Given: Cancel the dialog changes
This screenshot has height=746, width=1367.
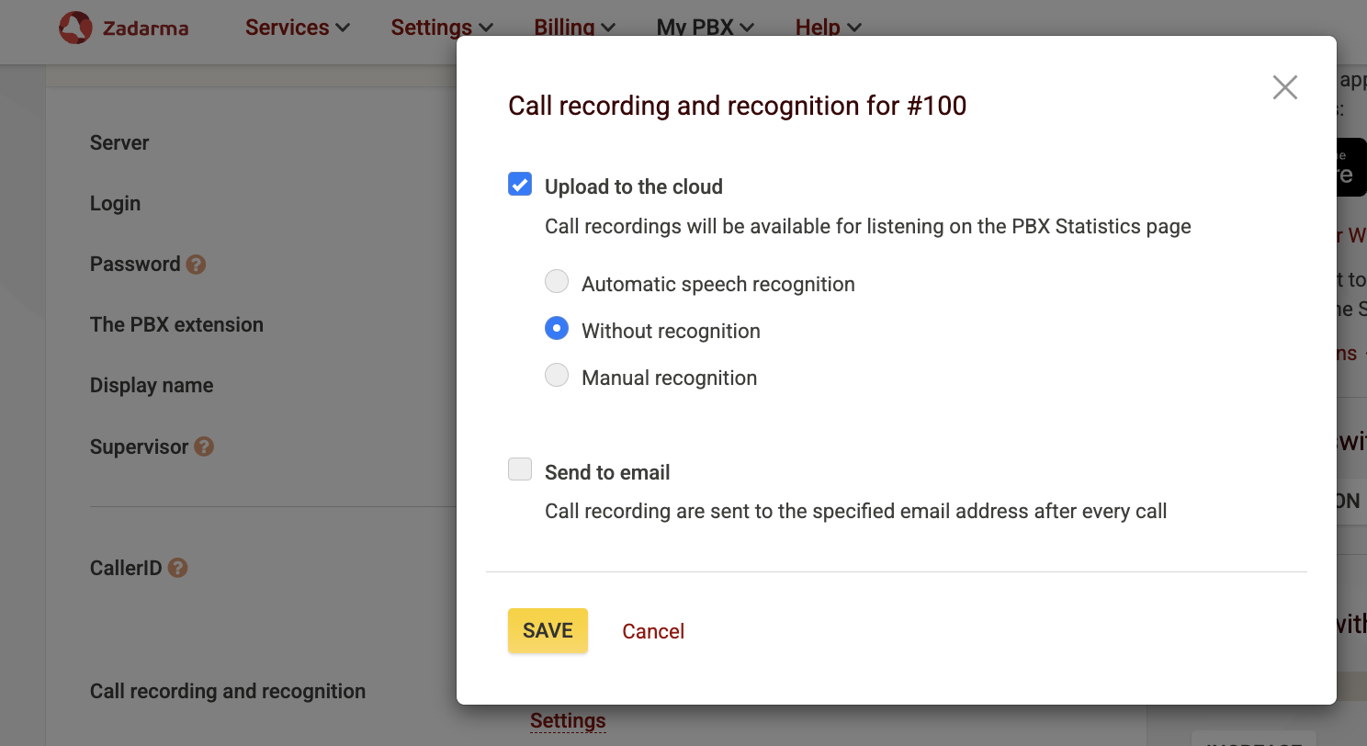Looking at the screenshot, I should (653, 631).
